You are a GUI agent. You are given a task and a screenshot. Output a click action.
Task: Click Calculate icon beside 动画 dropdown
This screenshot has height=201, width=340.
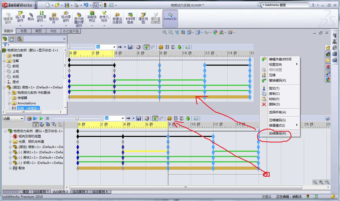pyautogui.click(x=29, y=118)
